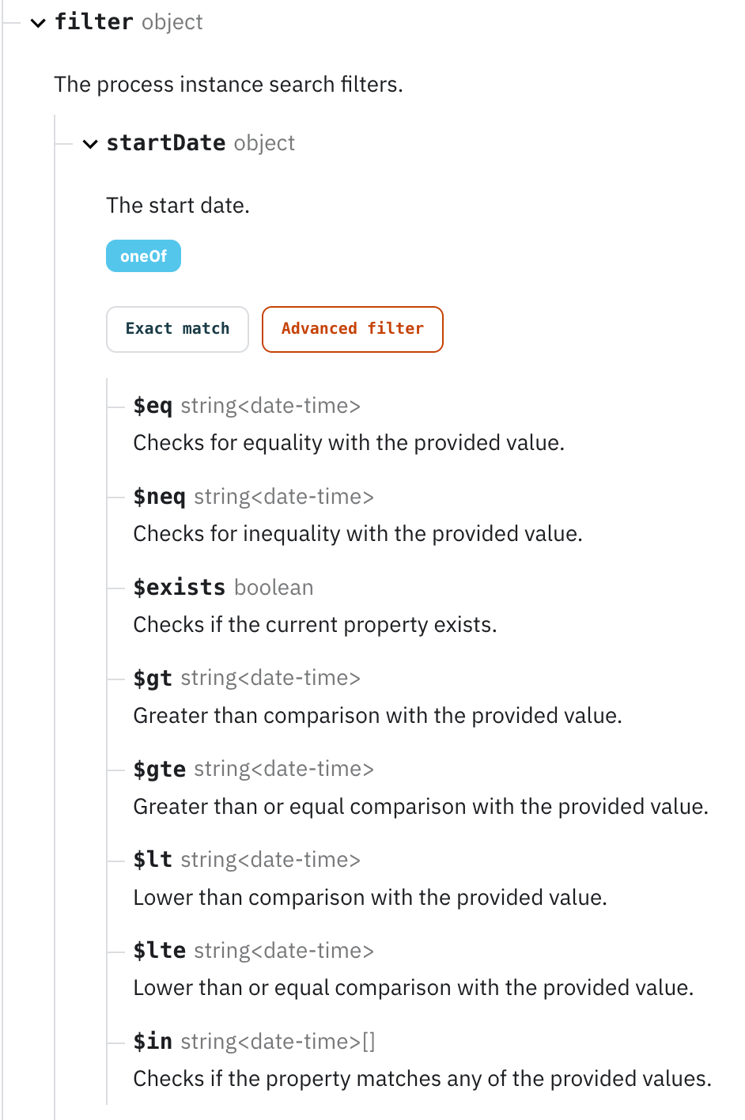Click the boolean type label of $exists
Viewport: 745px width, 1120px height.
click(x=274, y=588)
